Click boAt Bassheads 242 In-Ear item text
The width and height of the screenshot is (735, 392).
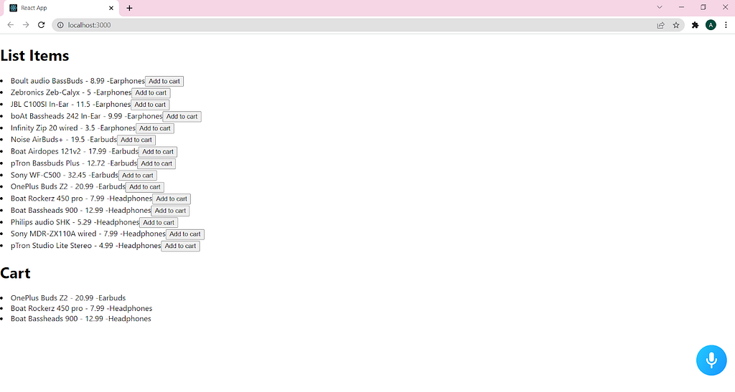pos(87,116)
